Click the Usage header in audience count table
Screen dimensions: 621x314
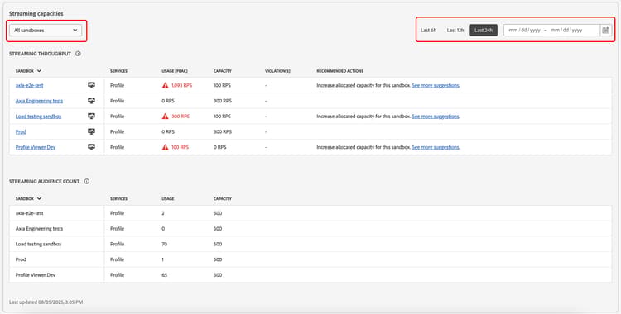(168, 198)
